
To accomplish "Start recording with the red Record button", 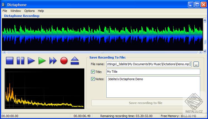I will [x=64, y=61].
